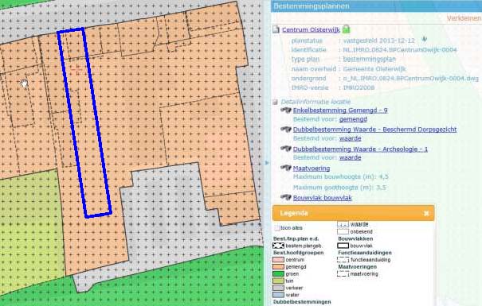Image resolution: width=482 pixels, height=306 pixels.
Task: Click the 'gemengd' bestemd voor link
Action: click(x=353, y=119)
